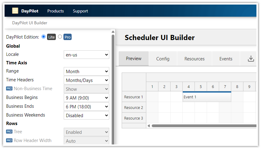This screenshot has width=261, height=149.
Task: Click the PRO badge beside Non-Business Time
Action: pyautogui.click(x=9, y=89)
